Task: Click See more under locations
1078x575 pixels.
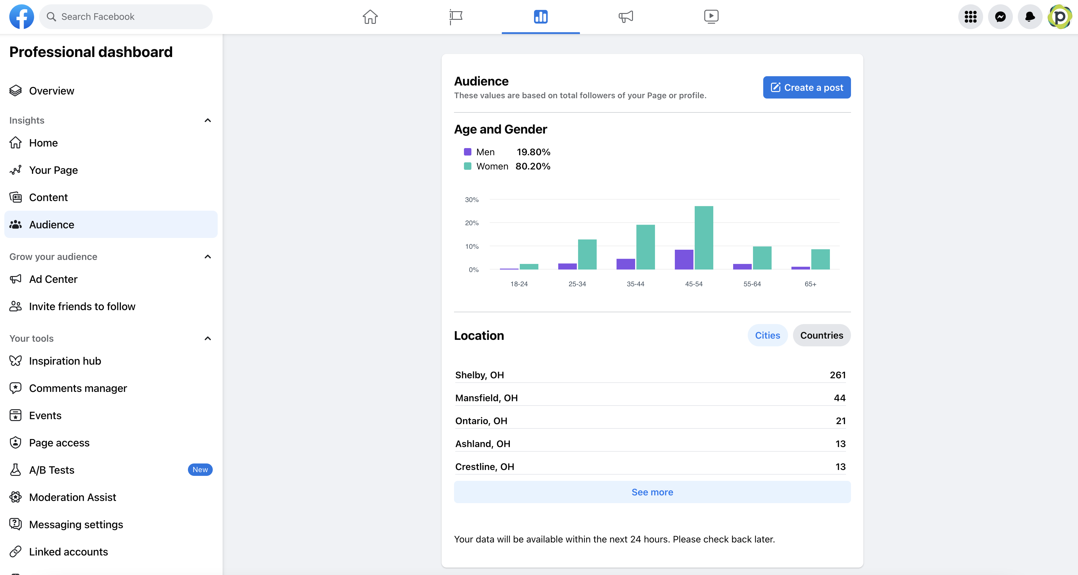Action: point(652,492)
